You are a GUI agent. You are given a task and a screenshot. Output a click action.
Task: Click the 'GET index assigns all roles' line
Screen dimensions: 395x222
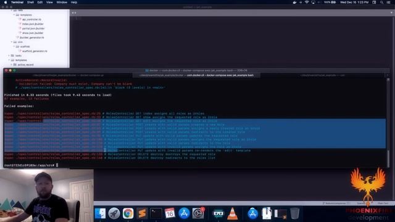(104, 113)
